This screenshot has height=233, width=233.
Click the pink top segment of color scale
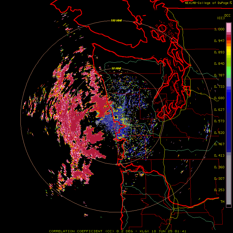tap(229, 27)
